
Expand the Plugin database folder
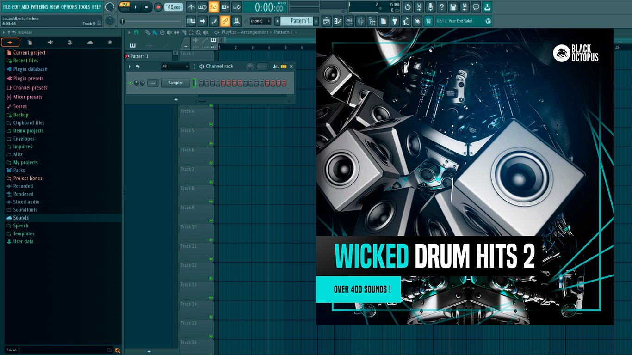click(x=30, y=69)
